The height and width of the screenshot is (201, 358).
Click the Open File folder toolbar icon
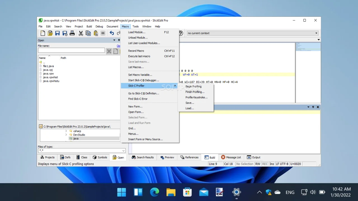(x=50, y=33)
